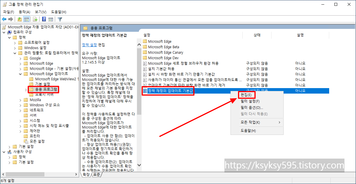Expand the Windows 구성 요소 node
The width and height of the screenshot is (356, 184).
20,105
